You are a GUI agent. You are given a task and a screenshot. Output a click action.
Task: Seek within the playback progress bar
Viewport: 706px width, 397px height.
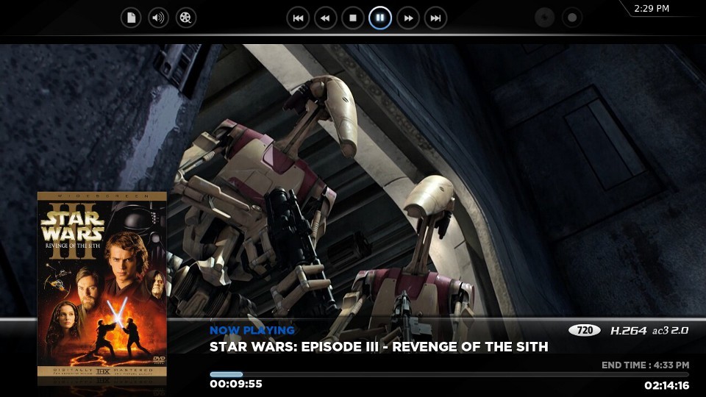[449, 374]
